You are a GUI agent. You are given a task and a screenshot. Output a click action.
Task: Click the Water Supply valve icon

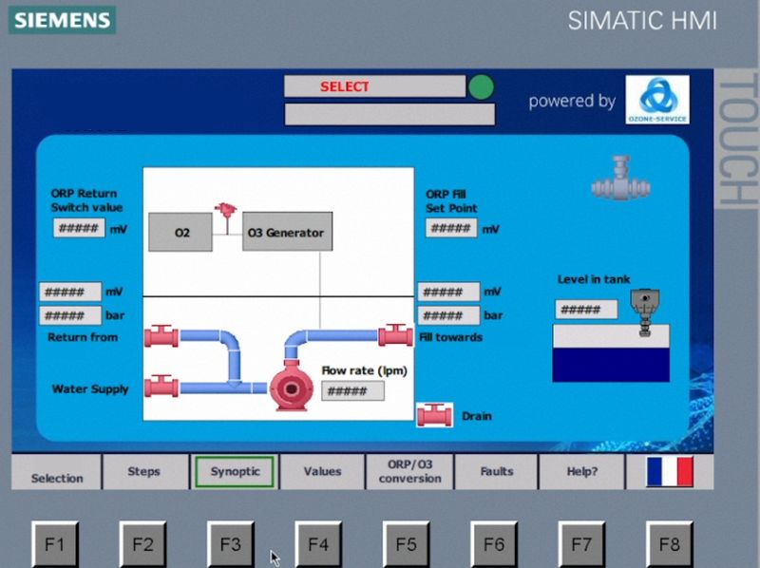(161, 387)
